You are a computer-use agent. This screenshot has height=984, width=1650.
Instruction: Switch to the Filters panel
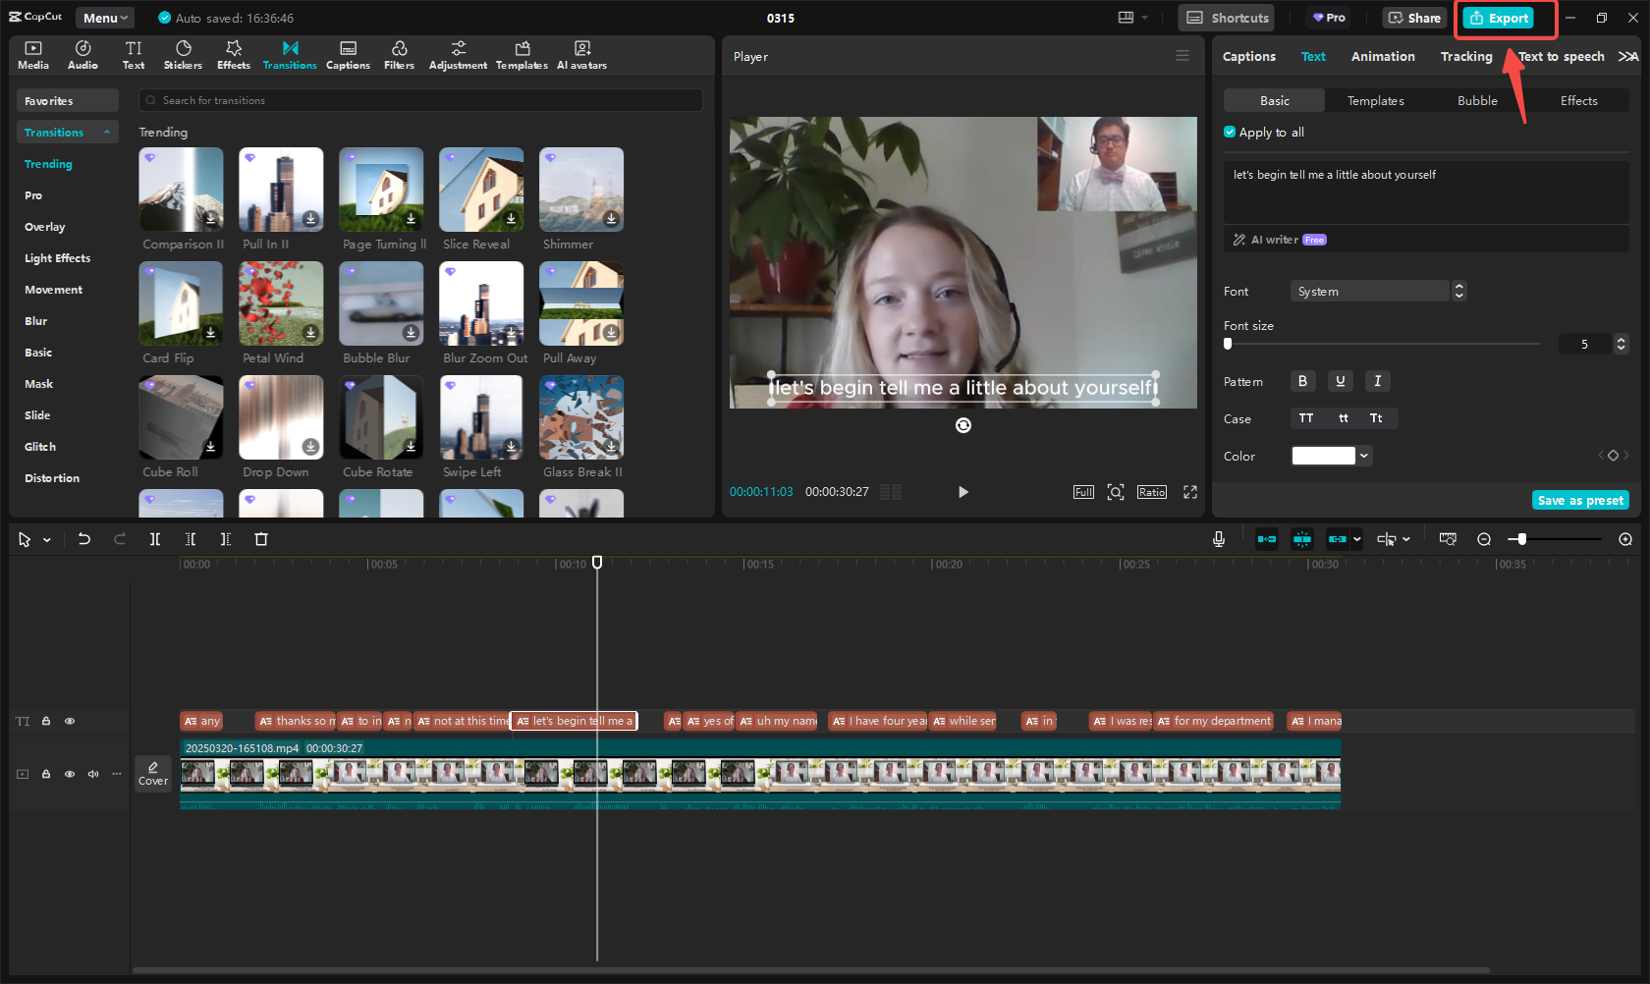[x=399, y=54]
